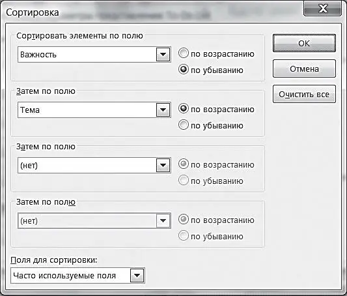Confirm sorting with the OK button
Viewport: 347px width, 296px height.
304,43
